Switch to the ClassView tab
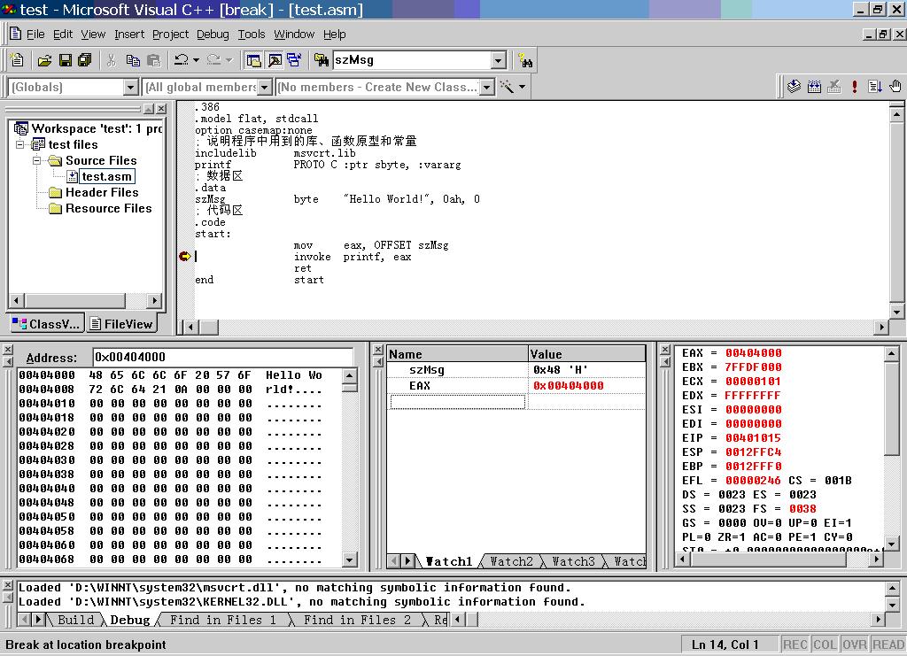Screen dimensions: 907x656 (47, 324)
